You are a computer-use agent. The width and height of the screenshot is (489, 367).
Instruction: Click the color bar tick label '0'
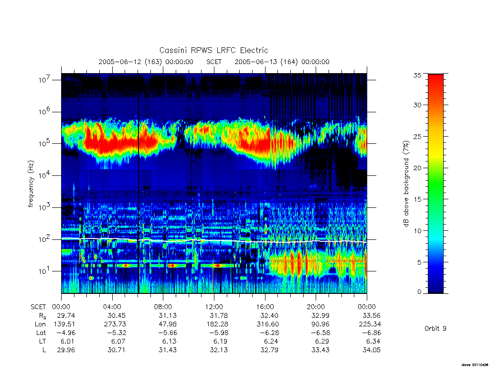click(x=419, y=291)
